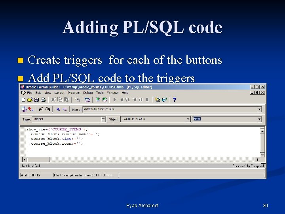Open the Help menu
Screen dimensions: 285x214
pyautogui.click(x=125, y=93)
